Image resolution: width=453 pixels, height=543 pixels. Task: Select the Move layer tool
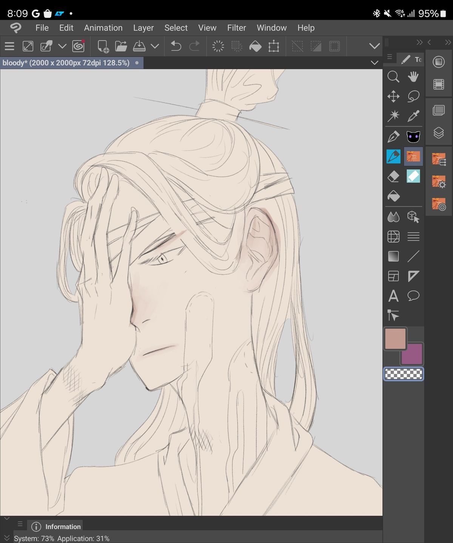pos(393,96)
